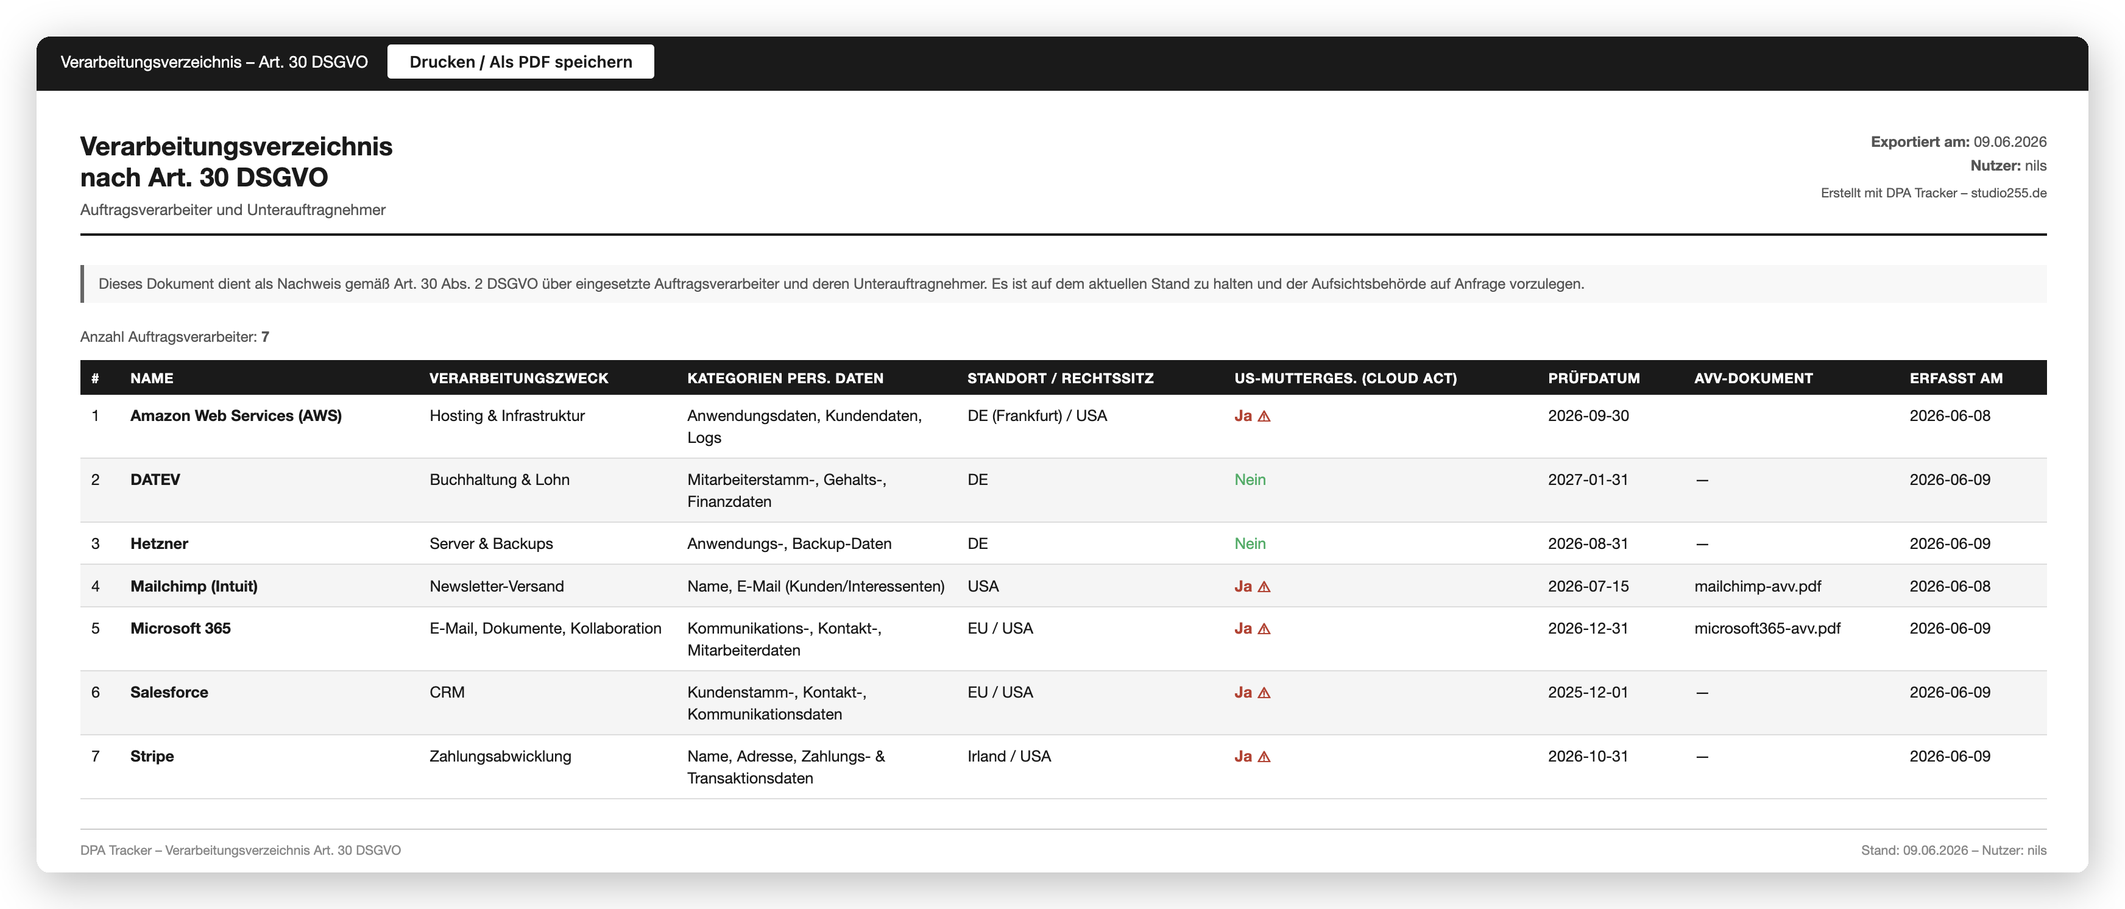
Task: Click Prüfdatum 2025-12-01
Action: pyautogui.click(x=1588, y=692)
